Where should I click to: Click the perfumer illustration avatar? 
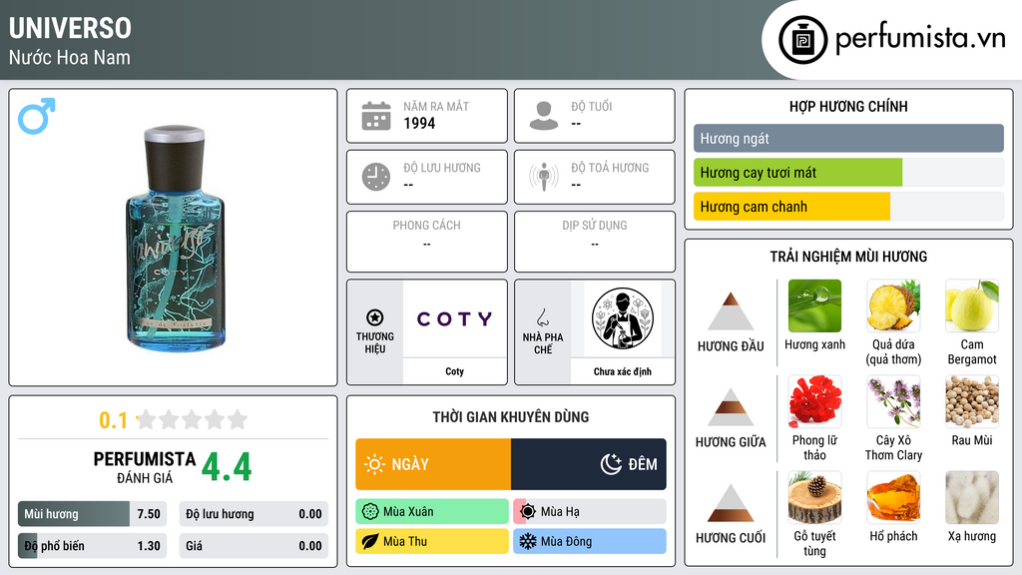(623, 318)
